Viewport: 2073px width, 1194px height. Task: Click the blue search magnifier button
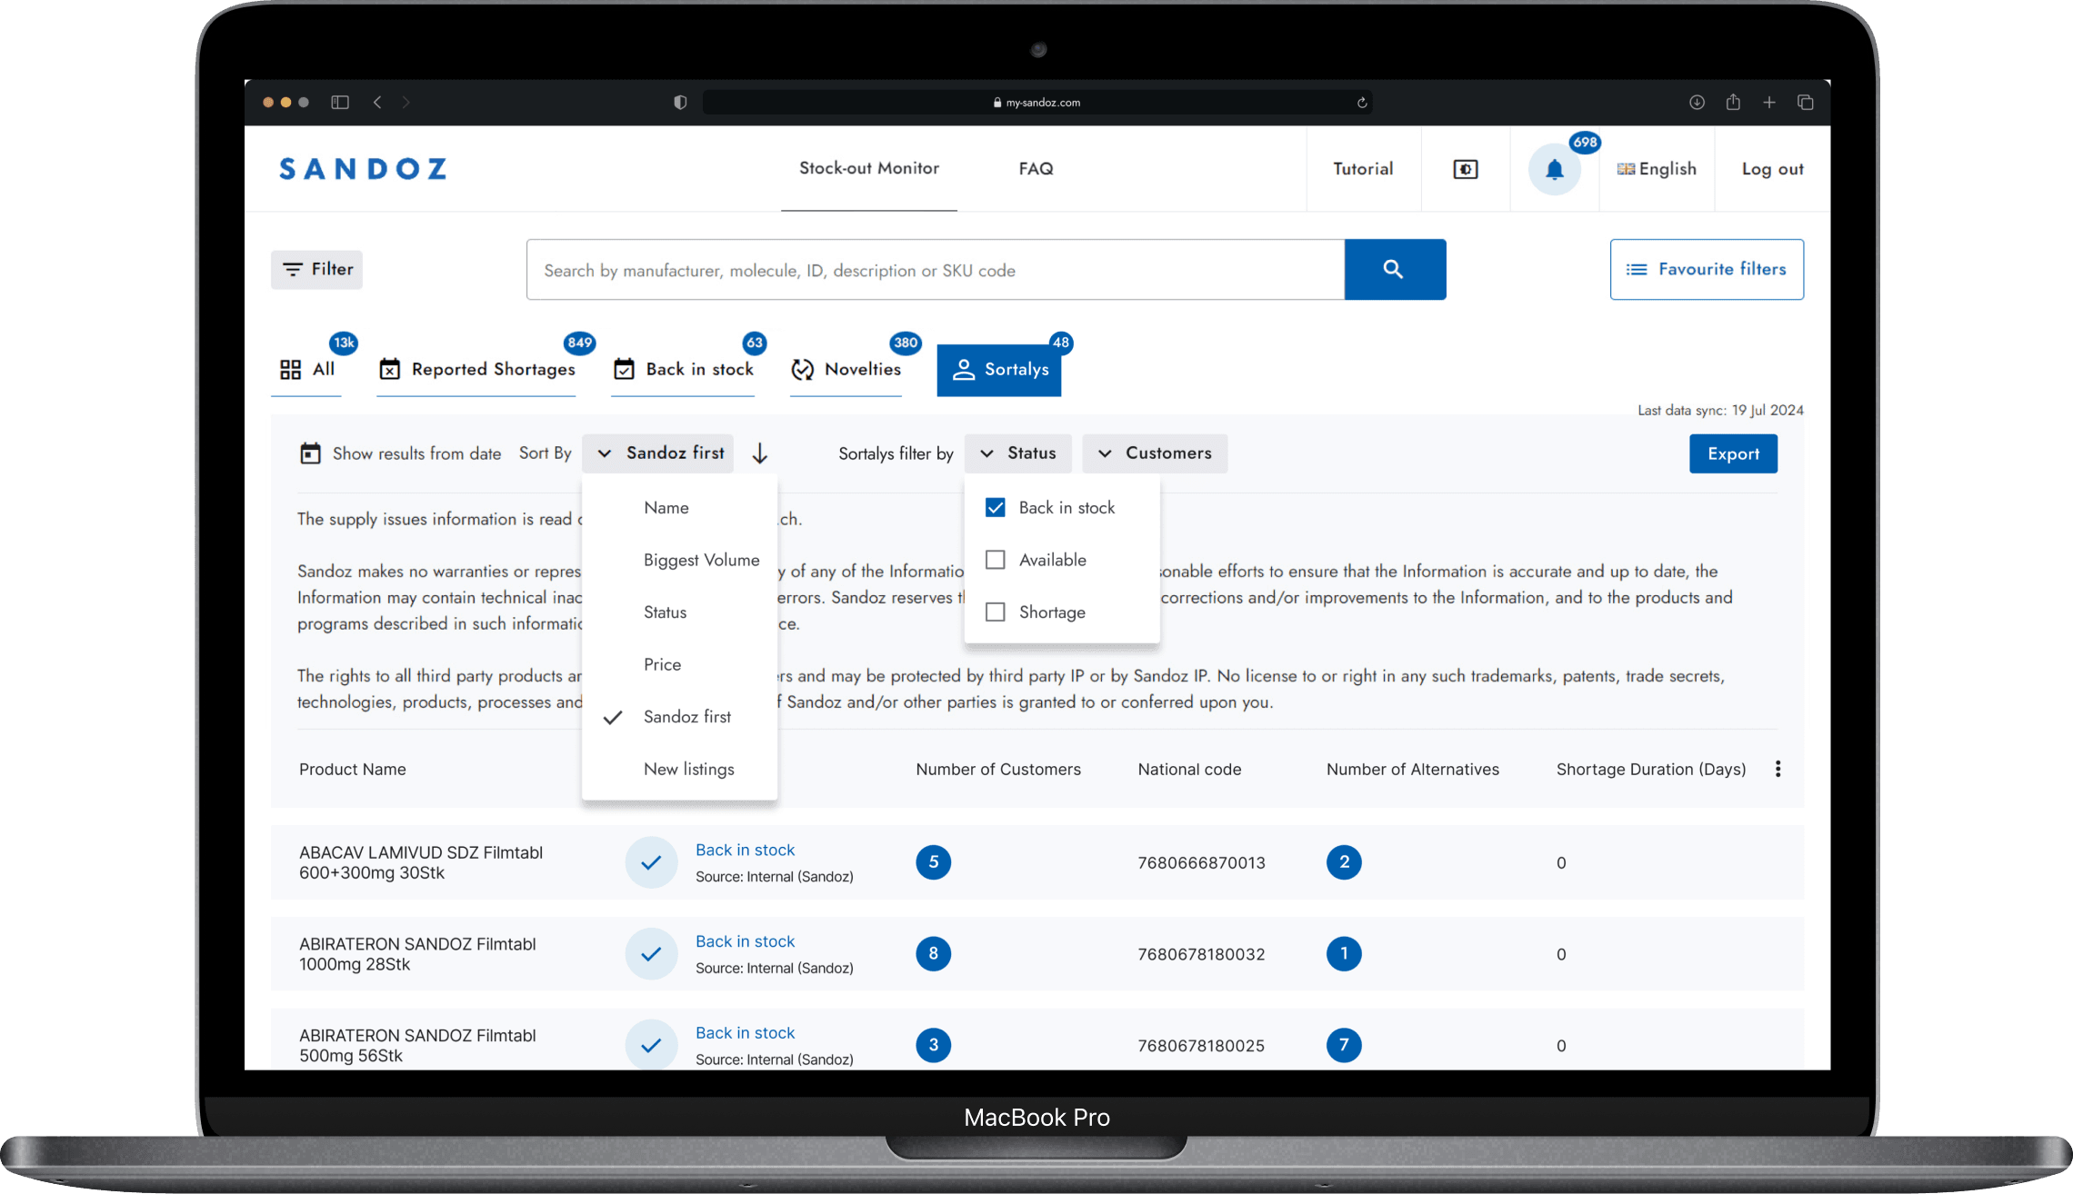tap(1395, 270)
